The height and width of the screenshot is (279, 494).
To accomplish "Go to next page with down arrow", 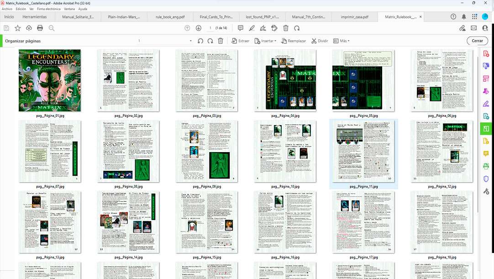I will (198, 28).
